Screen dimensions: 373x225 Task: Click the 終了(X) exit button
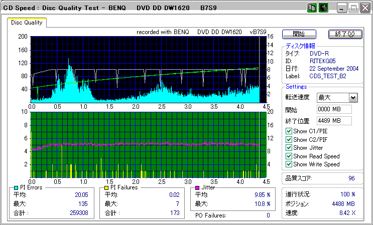click(x=345, y=34)
